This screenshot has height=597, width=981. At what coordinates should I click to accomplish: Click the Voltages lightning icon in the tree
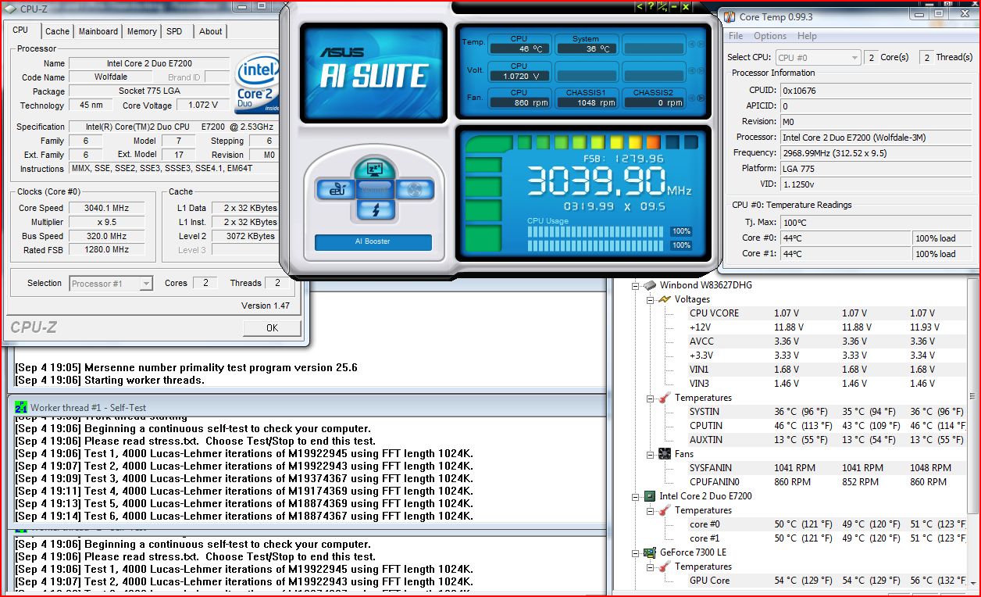coord(665,299)
